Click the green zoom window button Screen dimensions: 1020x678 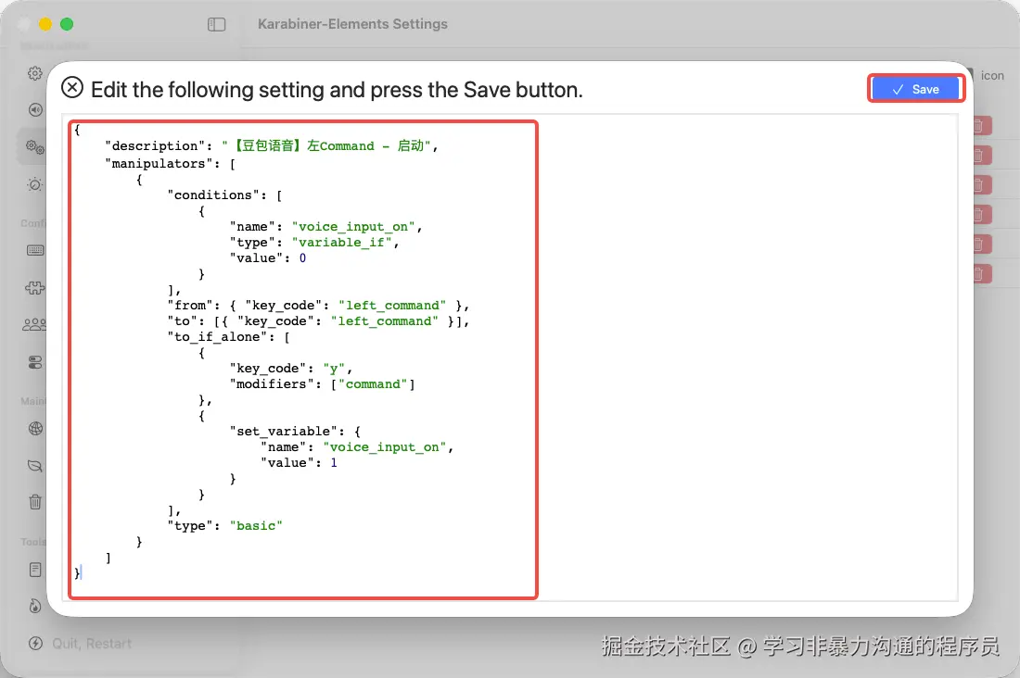(67, 25)
